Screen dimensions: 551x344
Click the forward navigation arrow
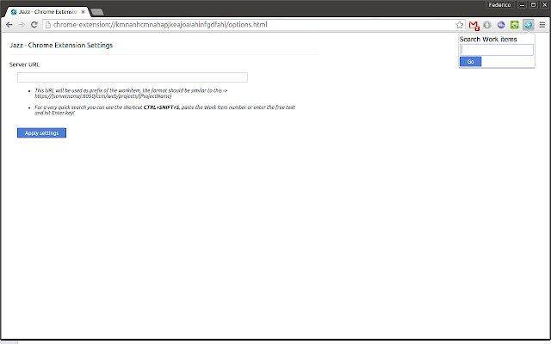click(x=22, y=25)
